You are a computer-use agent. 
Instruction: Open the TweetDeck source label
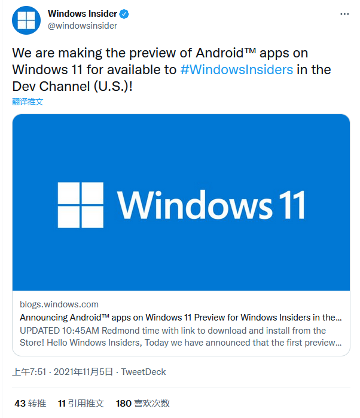pyautogui.click(x=144, y=371)
